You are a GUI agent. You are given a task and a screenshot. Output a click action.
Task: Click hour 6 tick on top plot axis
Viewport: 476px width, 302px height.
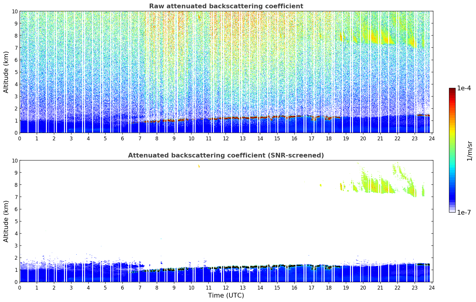coord(123,139)
